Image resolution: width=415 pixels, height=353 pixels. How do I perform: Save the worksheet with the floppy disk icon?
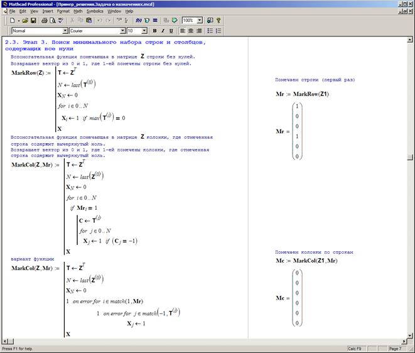tap(33, 20)
